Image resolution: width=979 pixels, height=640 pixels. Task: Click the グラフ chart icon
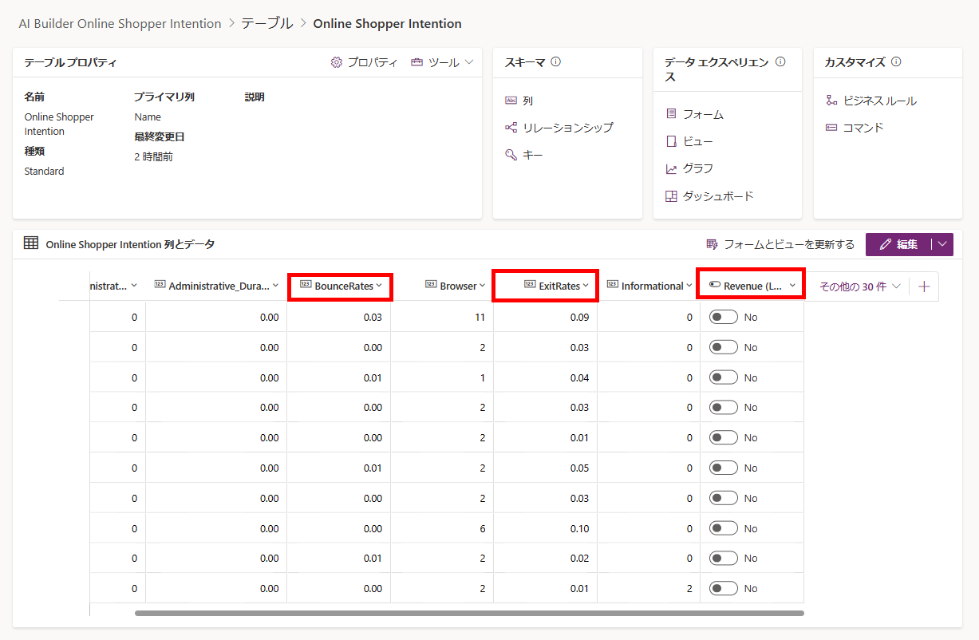pos(671,168)
